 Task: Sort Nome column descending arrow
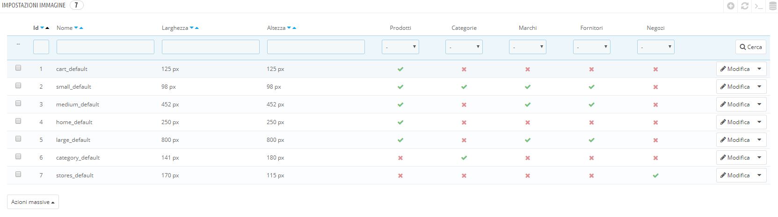[76, 28]
